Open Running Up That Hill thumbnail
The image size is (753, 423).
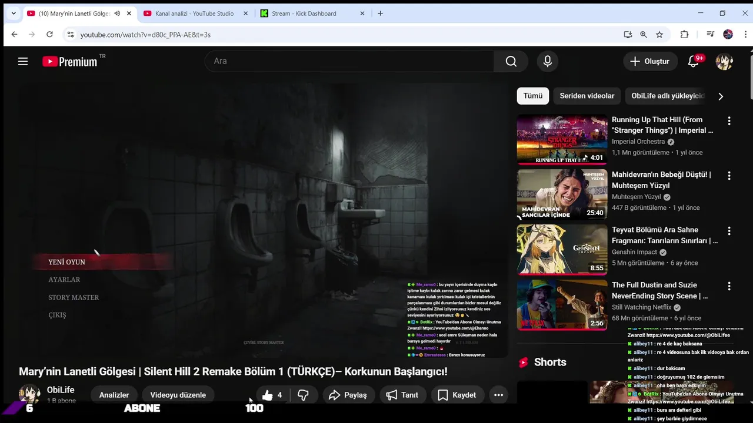tap(562, 139)
